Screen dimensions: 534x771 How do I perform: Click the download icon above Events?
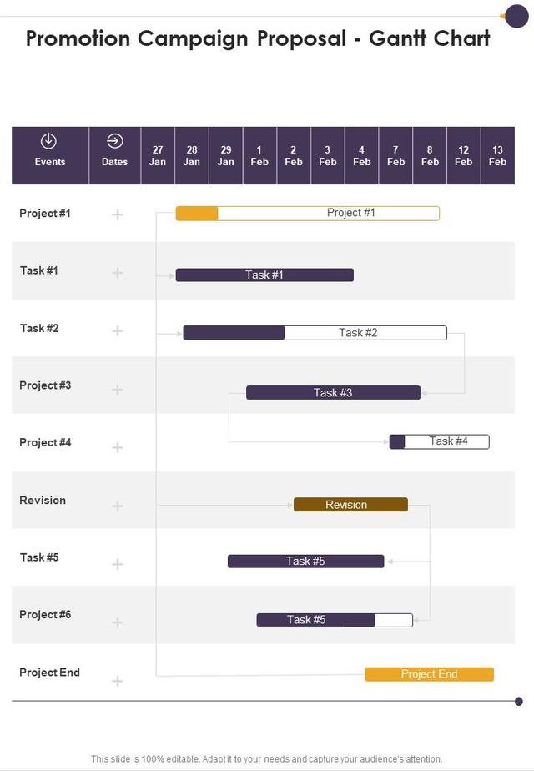pyautogui.click(x=49, y=140)
